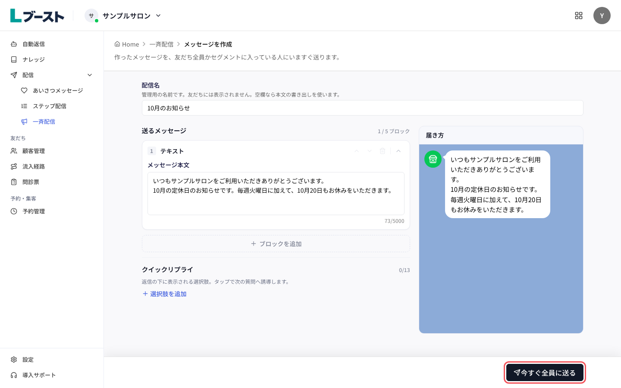Open the apps grid icon in header
The image size is (621, 388).
click(579, 16)
